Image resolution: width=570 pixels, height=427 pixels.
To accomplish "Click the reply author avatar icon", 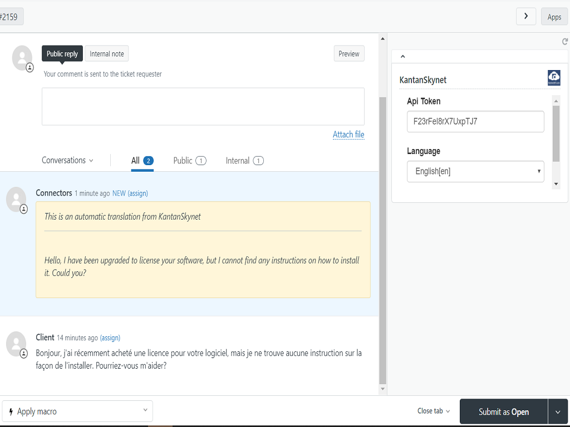I will (22, 58).
